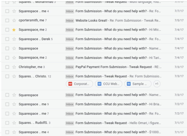Image resolution: width=187 pixels, height=136 pixels.
Task: Star the Squarespace .. me 9 thread
Action: (x=14, y=104)
